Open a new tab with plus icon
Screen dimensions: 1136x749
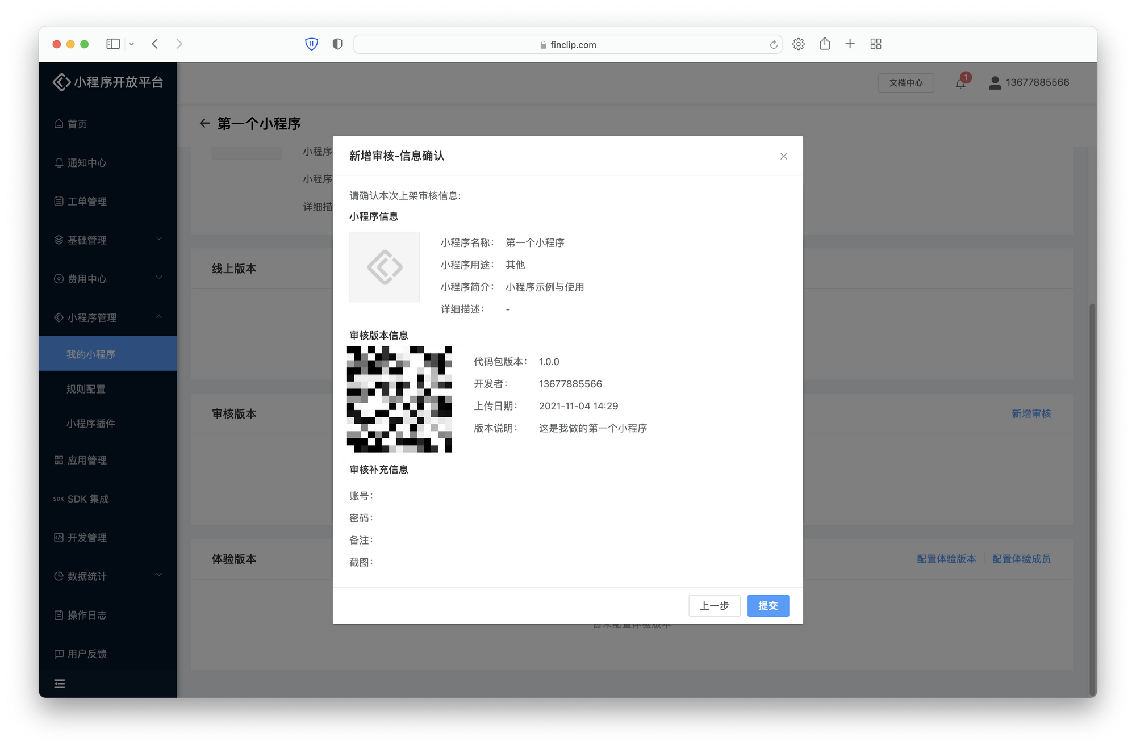850,44
